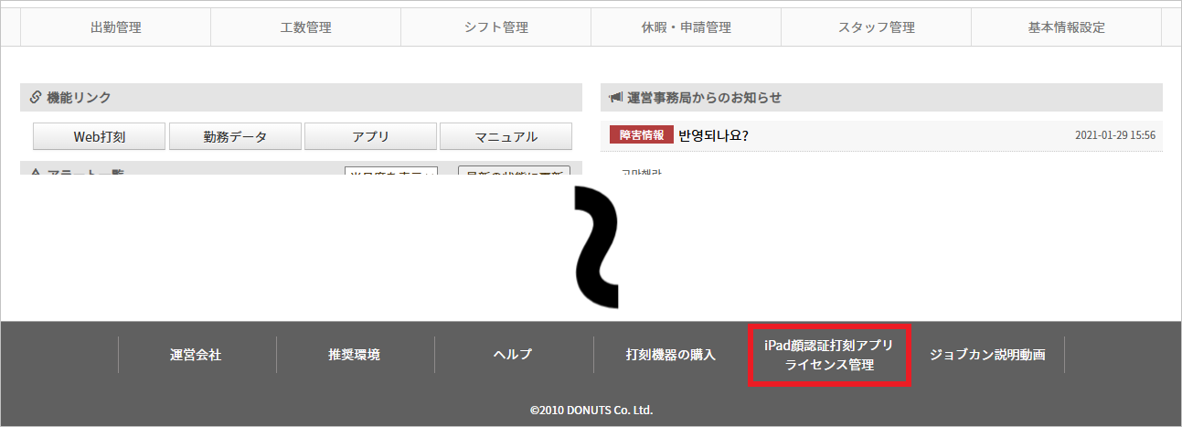The width and height of the screenshot is (1182, 427).
Task: Click the megaphone icon beside 運営事務局からのお知らせ
Action: tap(615, 97)
